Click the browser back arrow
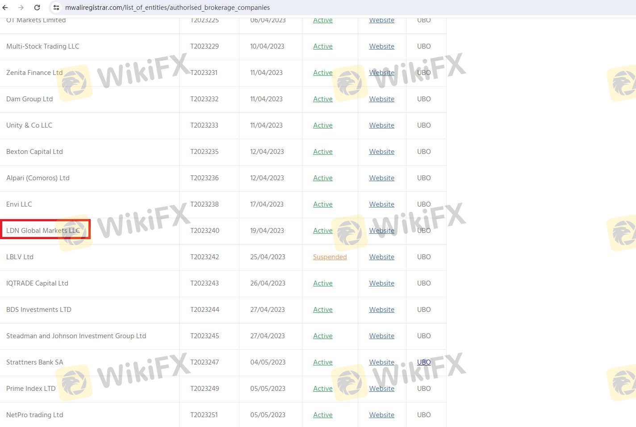The width and height of the screenshot is (636, 427). pos(5,8)
